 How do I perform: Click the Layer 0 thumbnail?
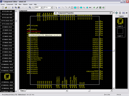(120, 22)
